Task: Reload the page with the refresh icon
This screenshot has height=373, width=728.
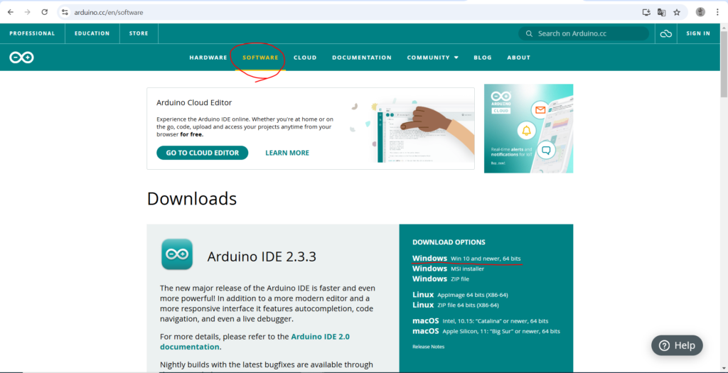Action: pyautogui.click(x=45, y=13)
